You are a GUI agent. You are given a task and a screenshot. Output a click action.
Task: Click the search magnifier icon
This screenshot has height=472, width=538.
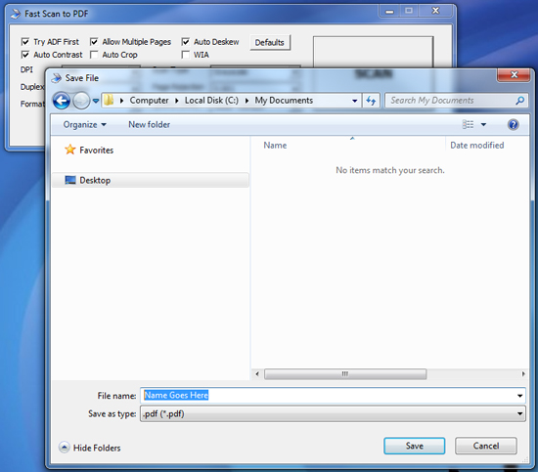point(519,101)
